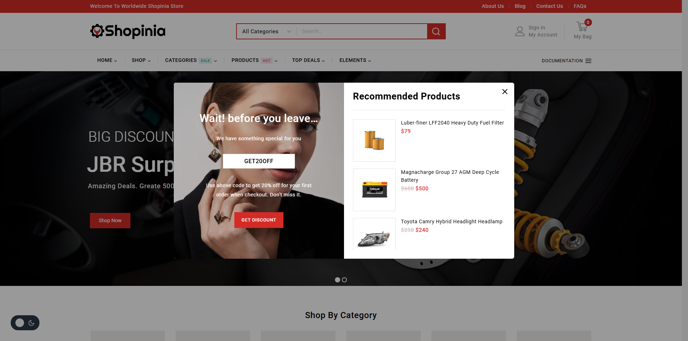
Task: Open the Elements menu item
Action: (355, 60)
